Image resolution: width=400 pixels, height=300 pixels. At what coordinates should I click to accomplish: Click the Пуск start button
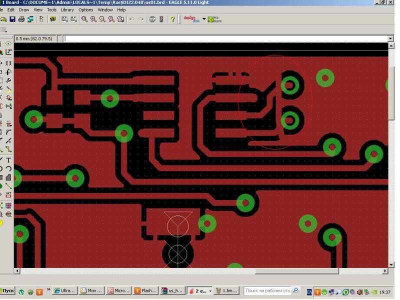pos(7,291)
